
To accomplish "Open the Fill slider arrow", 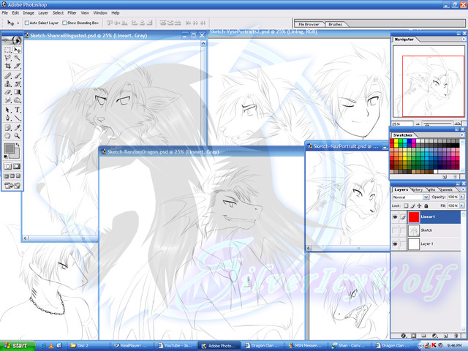I will [x=461, y=205].
